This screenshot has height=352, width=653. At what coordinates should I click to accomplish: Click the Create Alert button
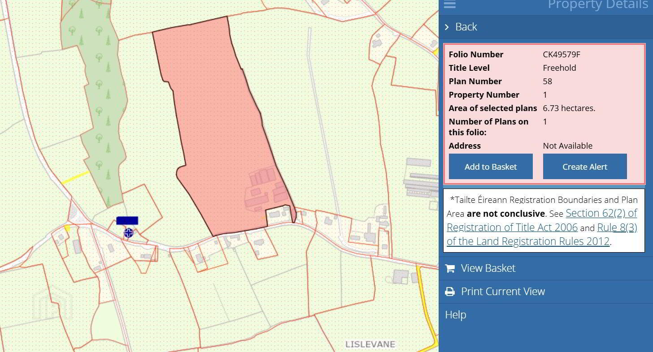(x=585, y=167)
